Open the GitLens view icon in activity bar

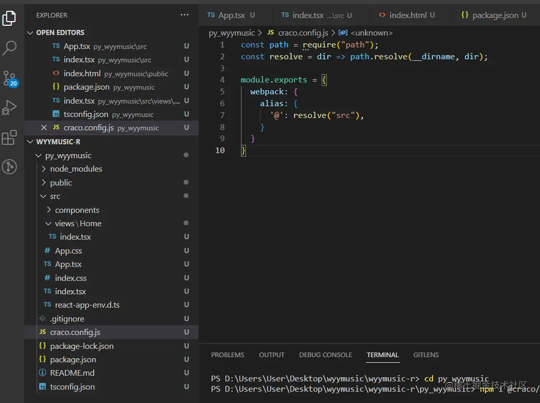click(9, 167)
